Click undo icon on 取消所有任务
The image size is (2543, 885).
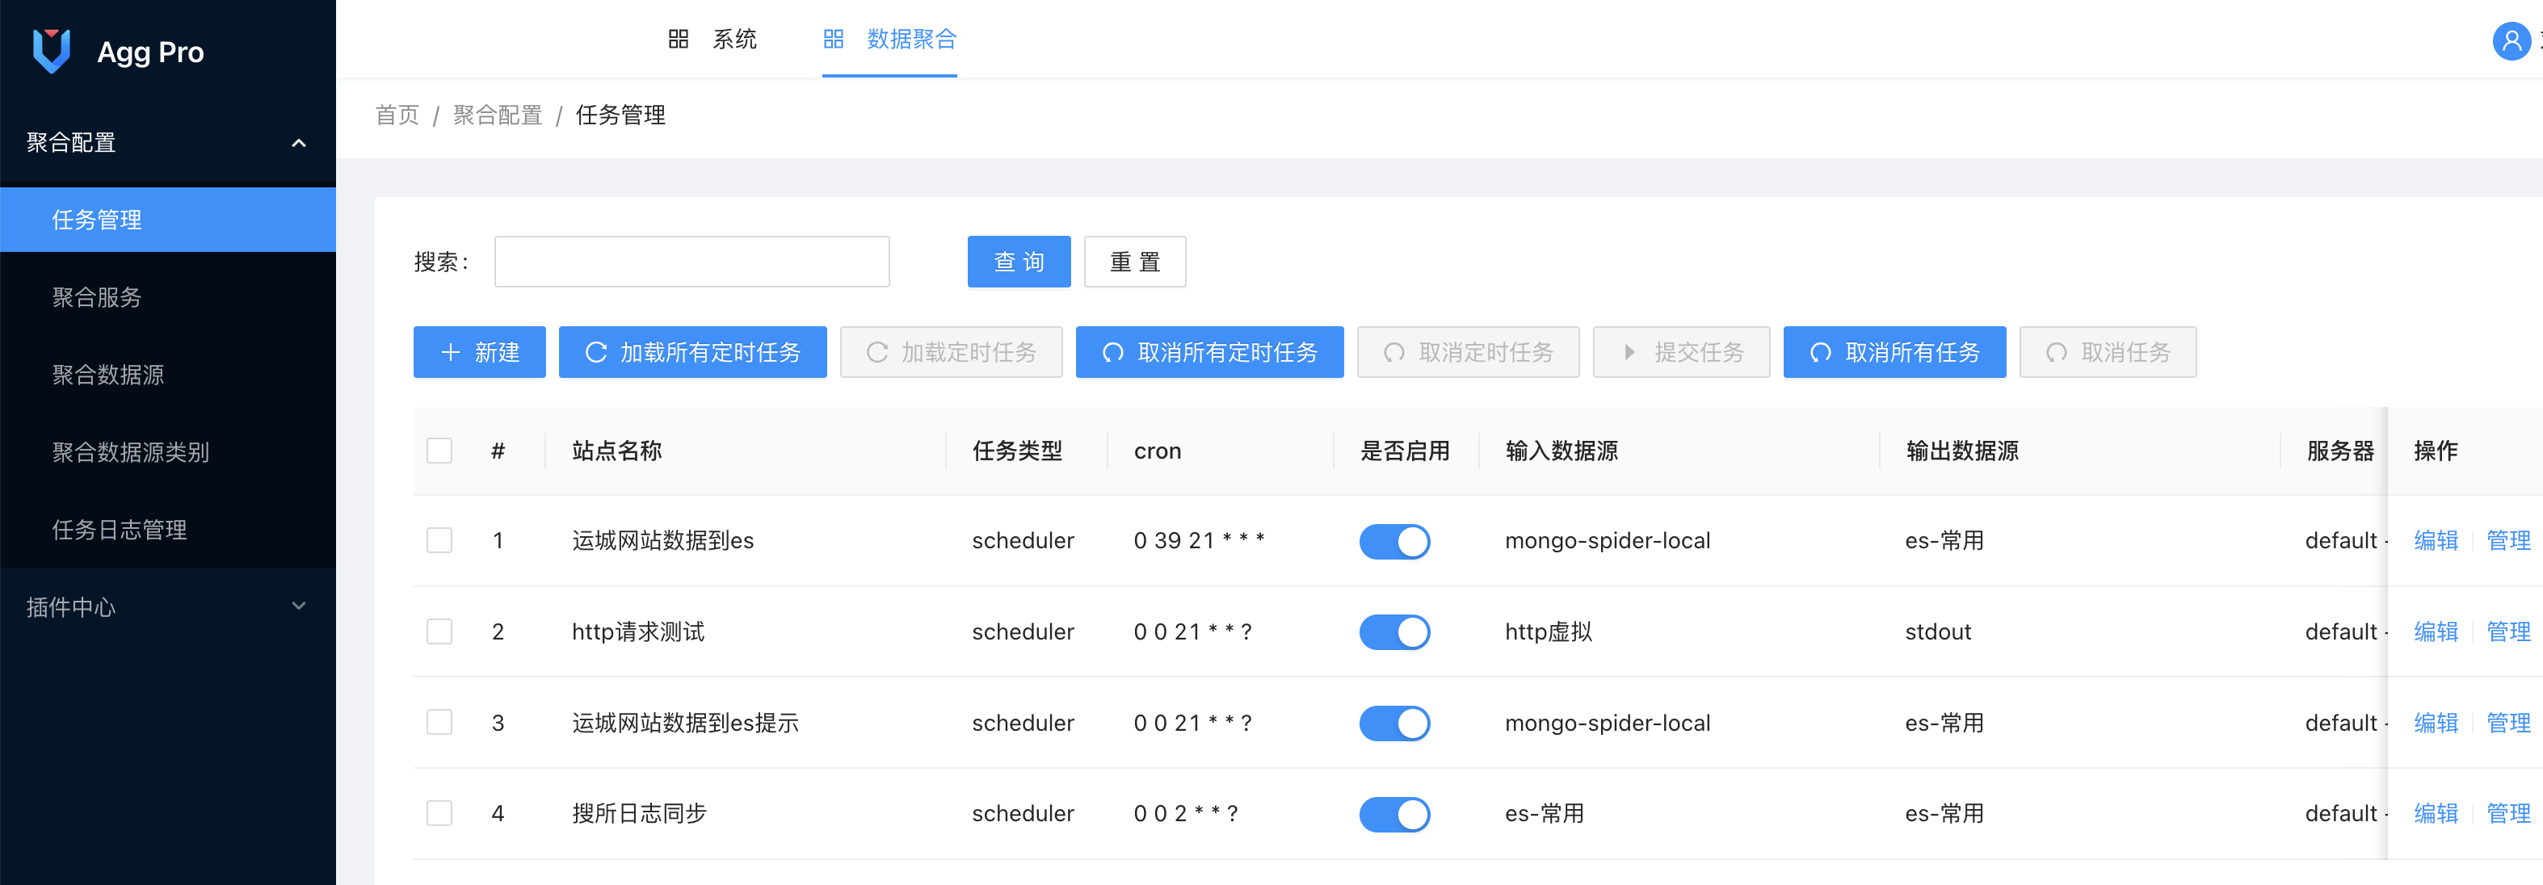click(x=1822, y=352)
